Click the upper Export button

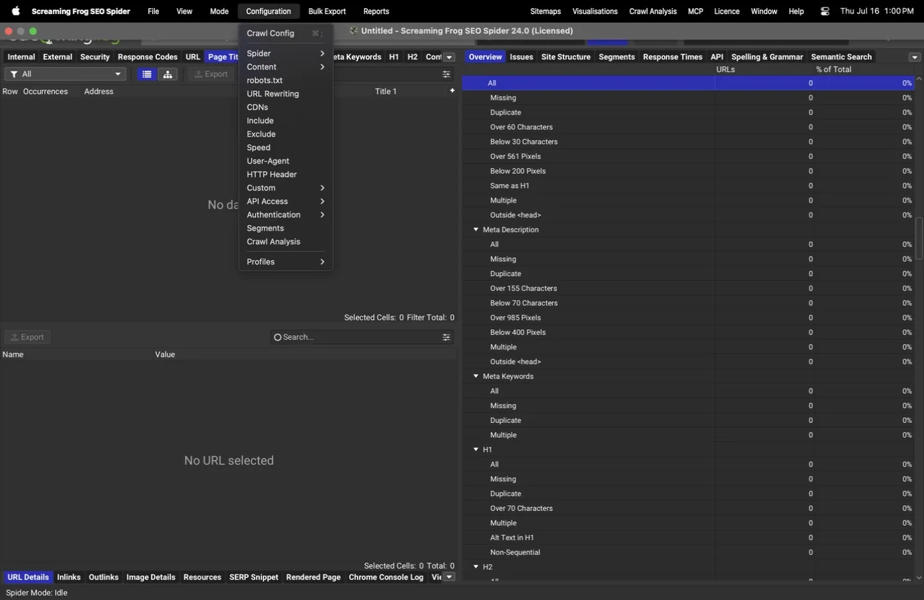tap(211, 74)
